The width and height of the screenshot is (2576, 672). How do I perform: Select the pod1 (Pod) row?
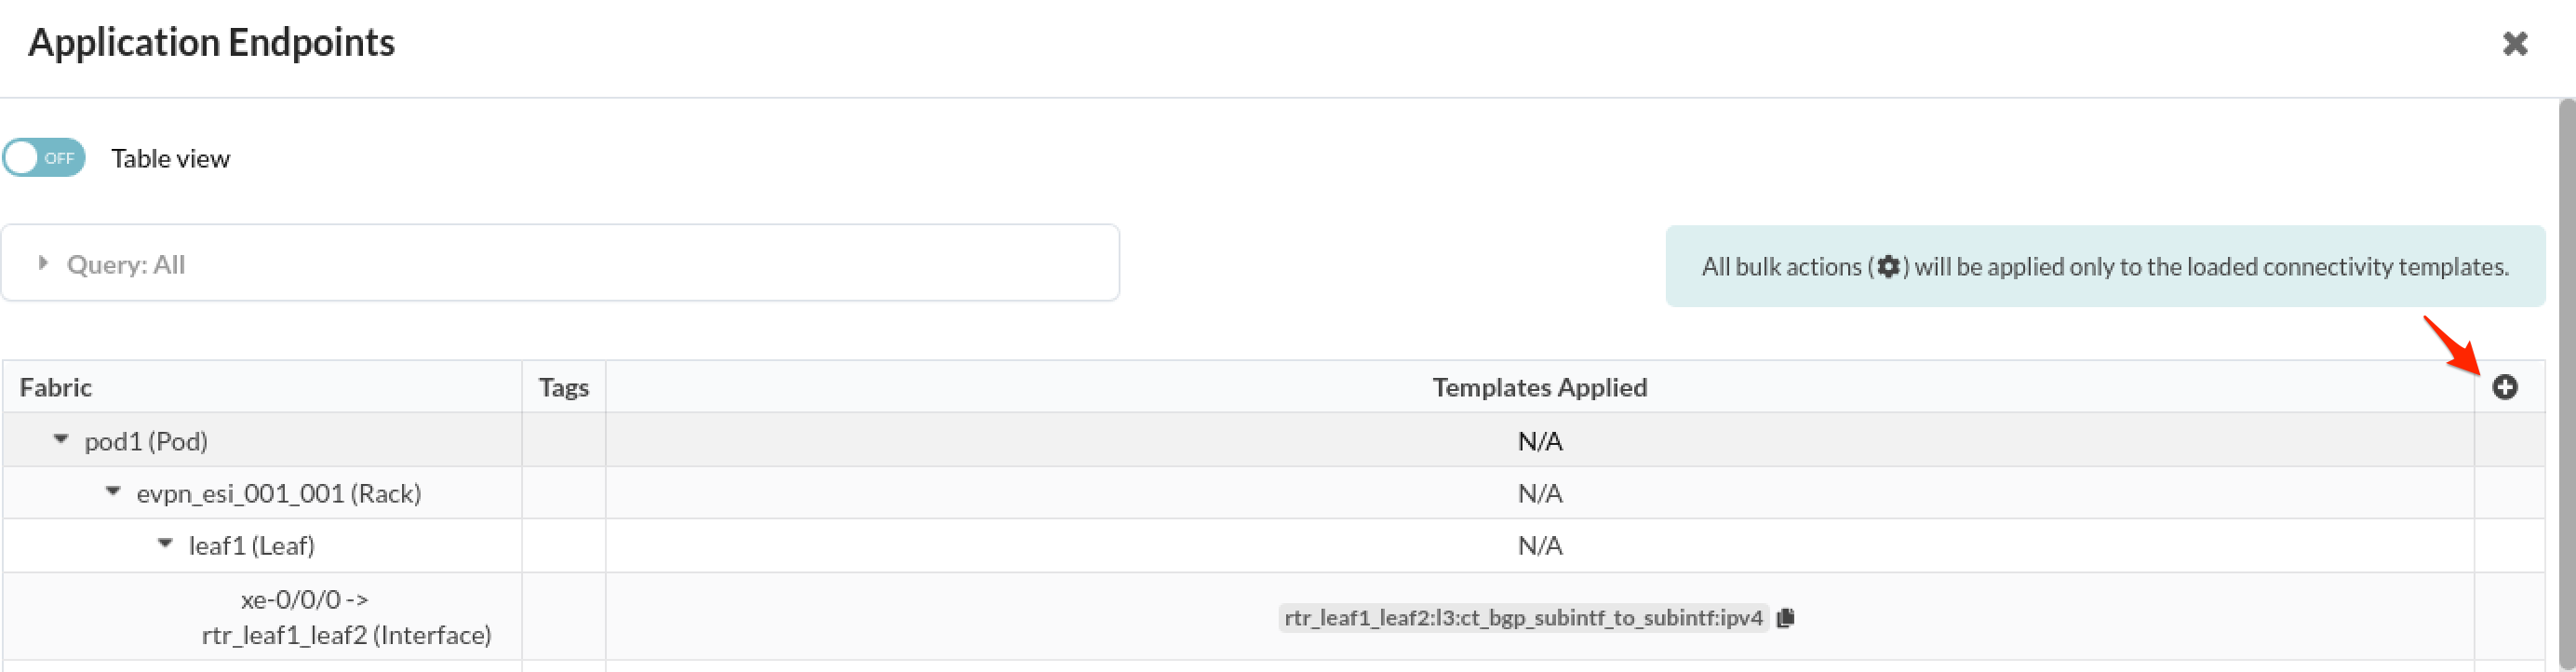pyautogui.click(x=145, y=440)
